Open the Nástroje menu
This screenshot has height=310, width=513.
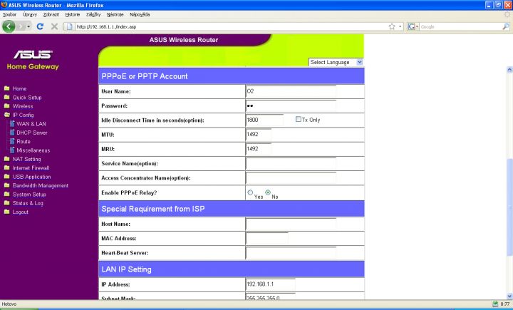pos(115,15)
